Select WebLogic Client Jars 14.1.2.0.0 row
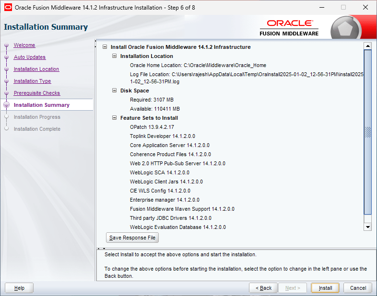377x296 pixels. [166, 182]
